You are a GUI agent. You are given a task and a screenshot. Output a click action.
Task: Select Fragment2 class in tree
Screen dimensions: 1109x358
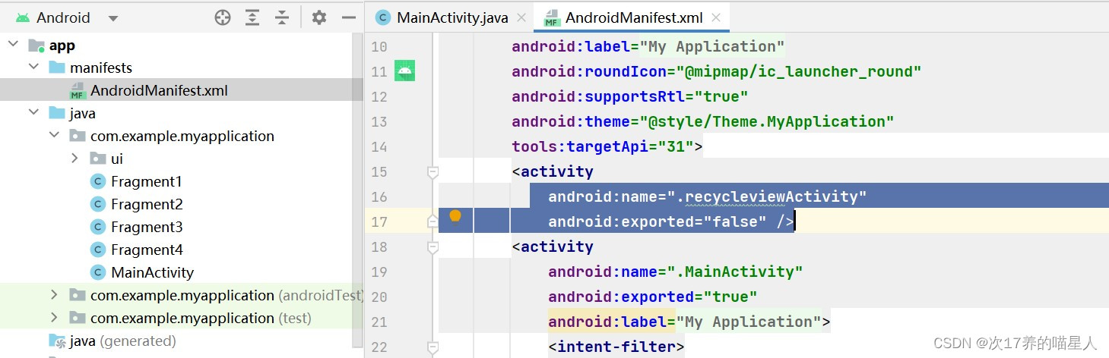pos(146,204)
